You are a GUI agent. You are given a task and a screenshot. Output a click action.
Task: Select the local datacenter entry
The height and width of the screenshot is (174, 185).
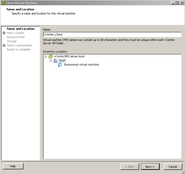click(62, 61)
